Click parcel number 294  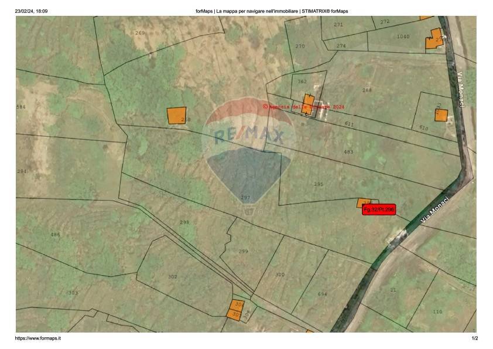pyautogui.click(x=22, y=171)
